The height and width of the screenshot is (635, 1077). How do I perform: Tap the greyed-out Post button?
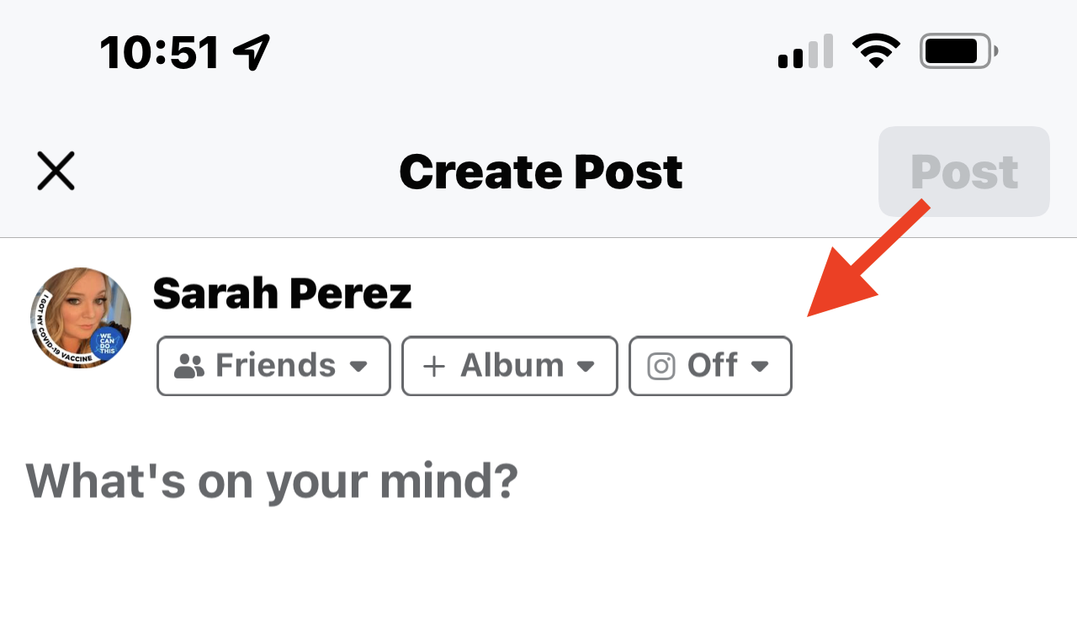[963, 172]
